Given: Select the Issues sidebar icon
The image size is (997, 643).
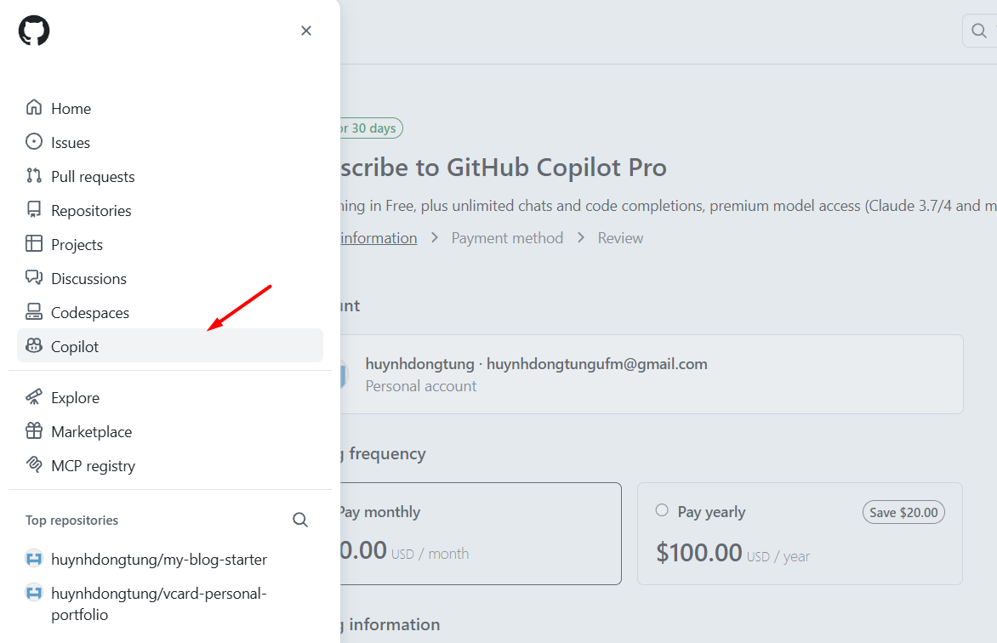Looking at the screenshot, I should [35, 142].
